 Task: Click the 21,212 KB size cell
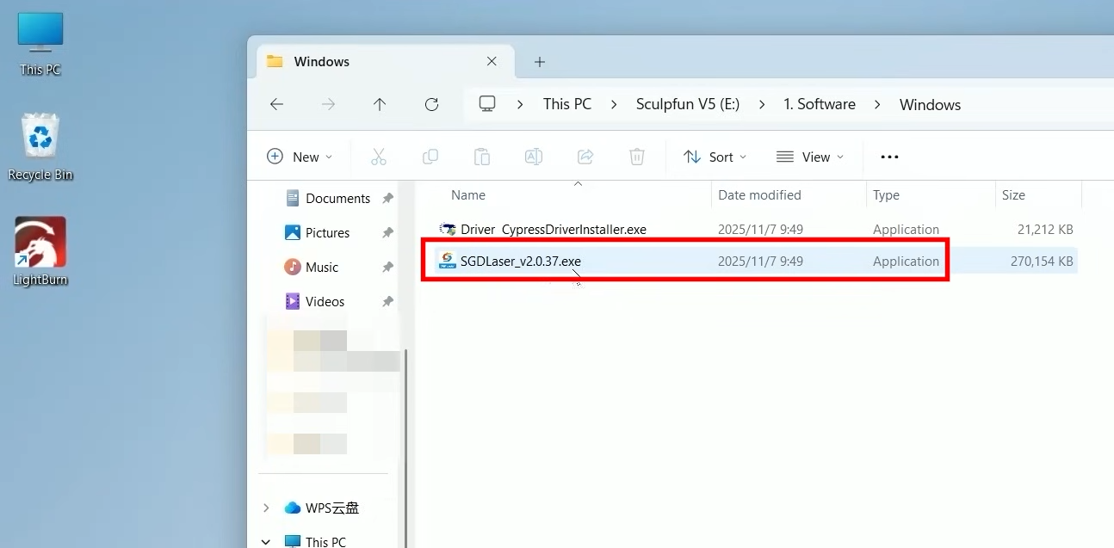1045,230
